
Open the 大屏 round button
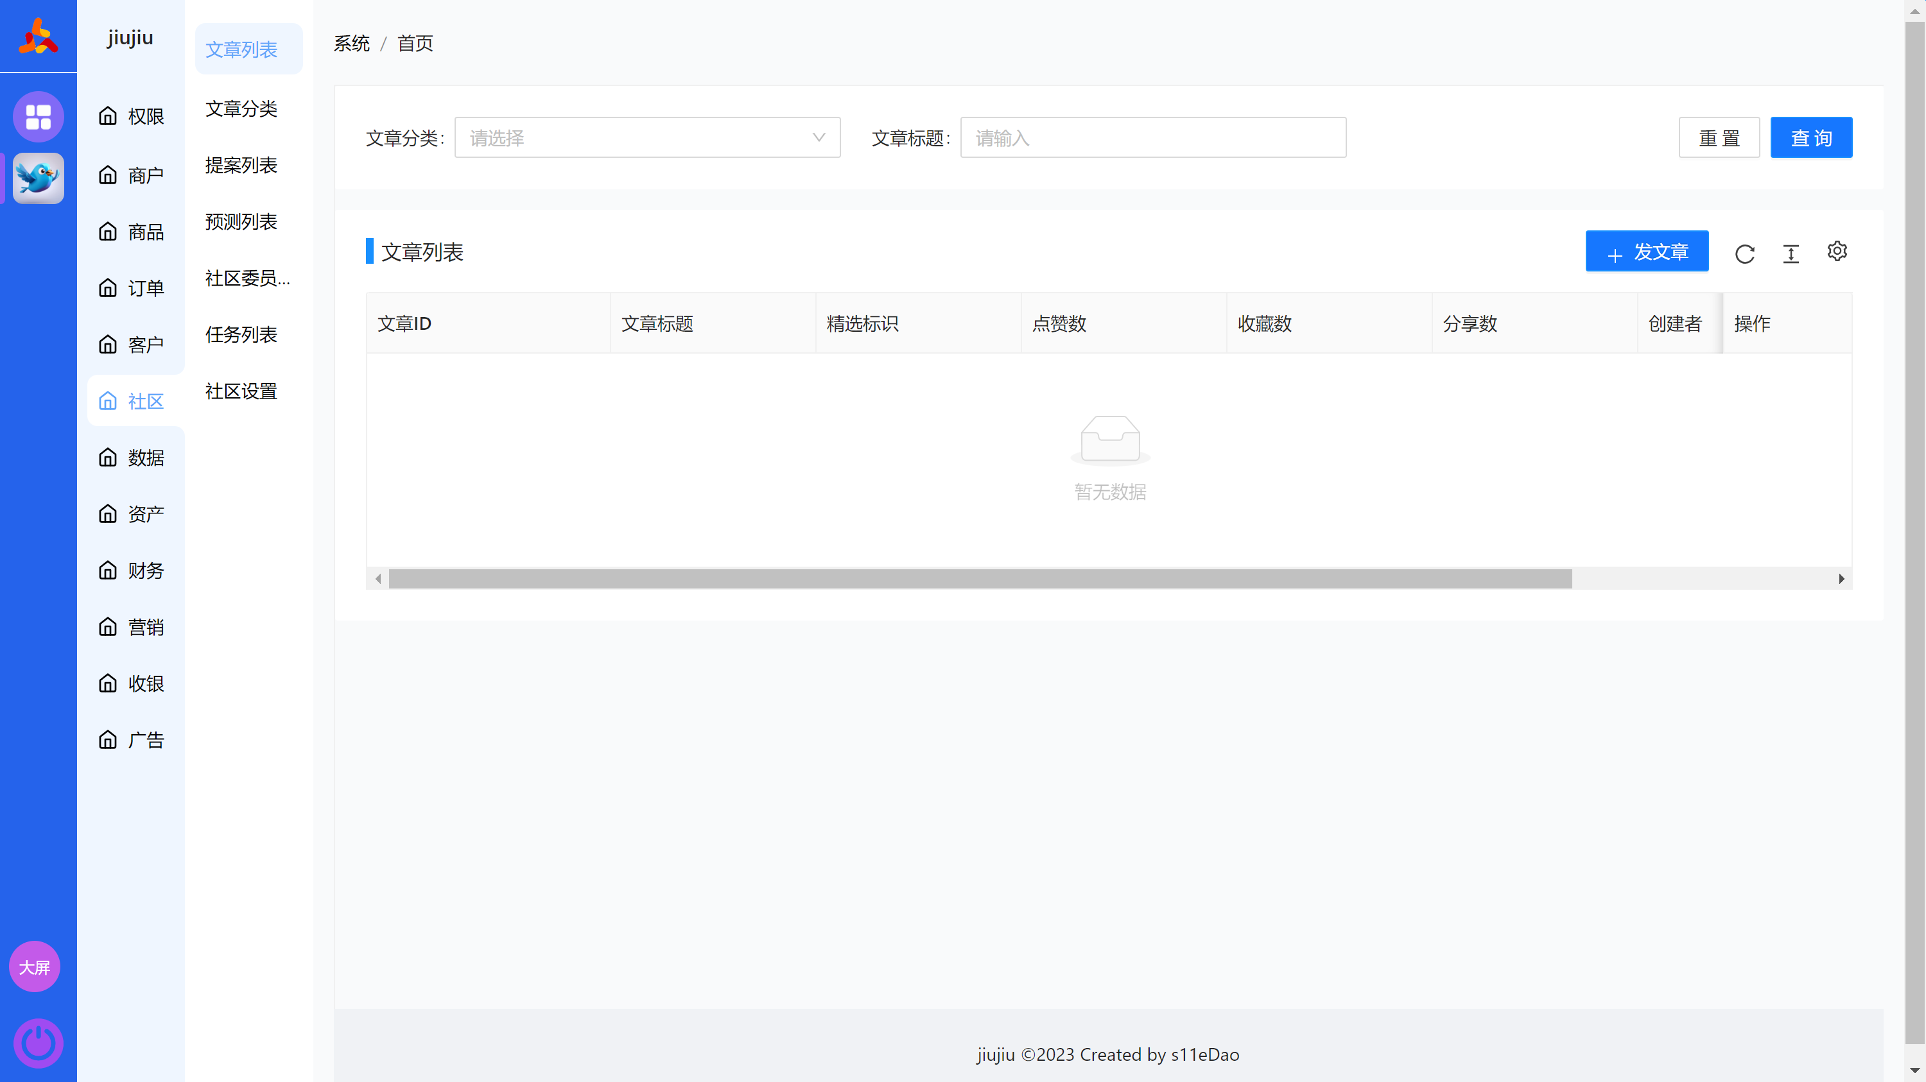(35, 967)
